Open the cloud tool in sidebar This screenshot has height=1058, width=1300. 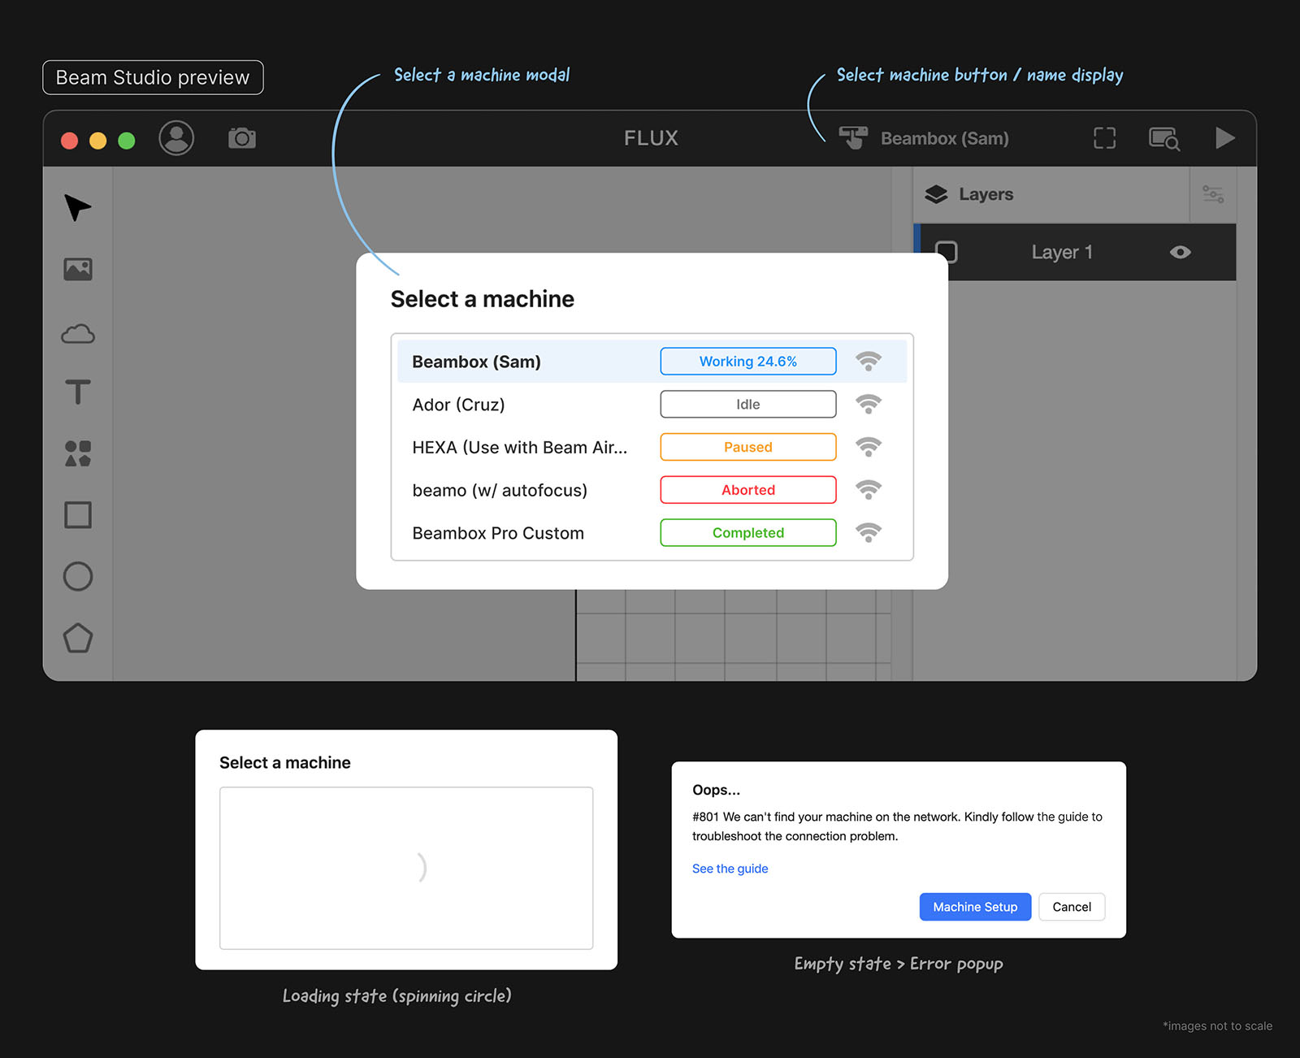click(78, 333)
